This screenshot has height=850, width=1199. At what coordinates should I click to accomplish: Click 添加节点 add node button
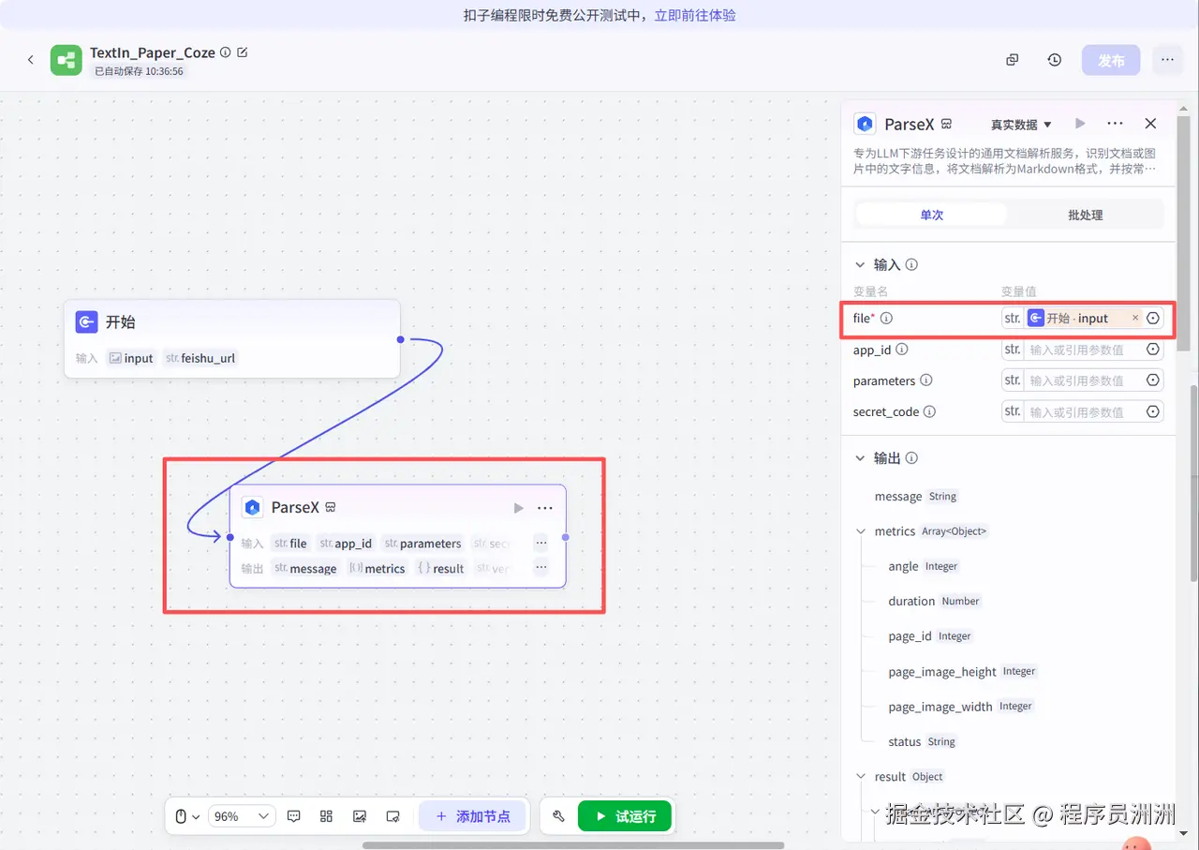click(x=472, y=816)
